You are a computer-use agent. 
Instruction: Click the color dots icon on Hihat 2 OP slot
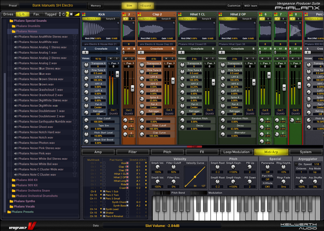click(x=221, y=14)
